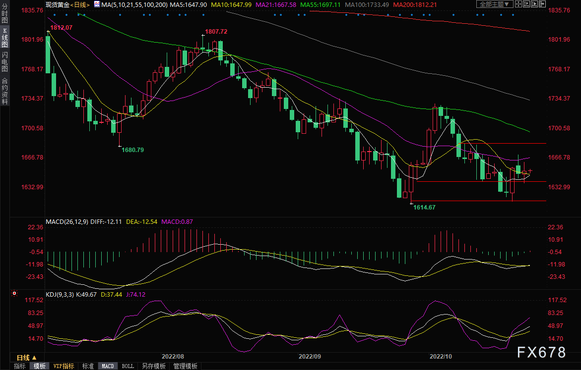Viewport: 581px width, 370px height.
Task: Click the leftmost icon beside 全部主题 dropdown
Action: click(x=519, y=4)
